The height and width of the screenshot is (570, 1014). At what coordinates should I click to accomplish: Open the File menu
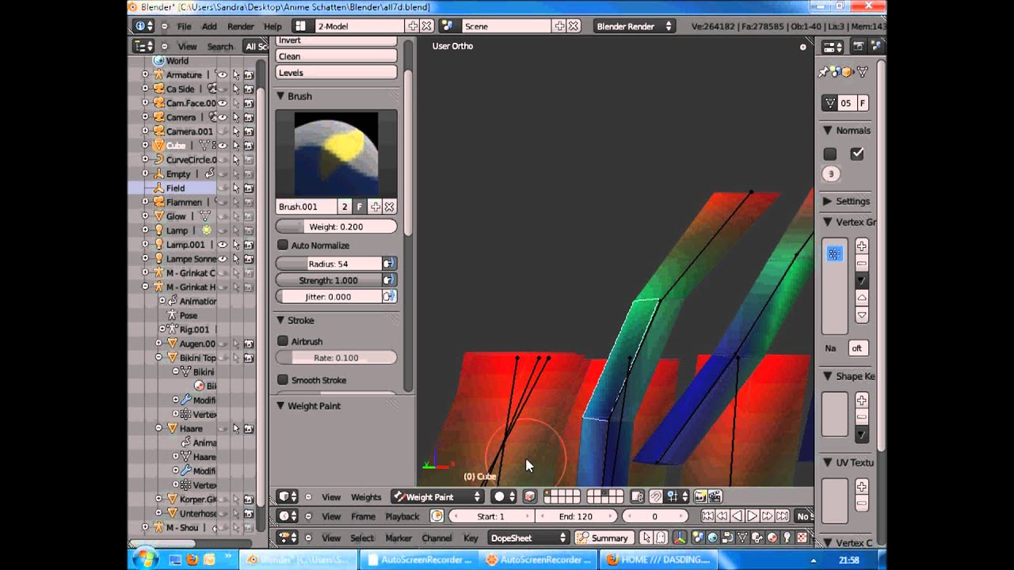click(184, 26)
